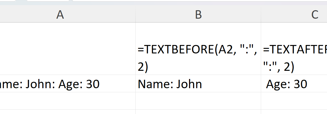Click the bottom border line of the column B header

[x=198, y=22]
